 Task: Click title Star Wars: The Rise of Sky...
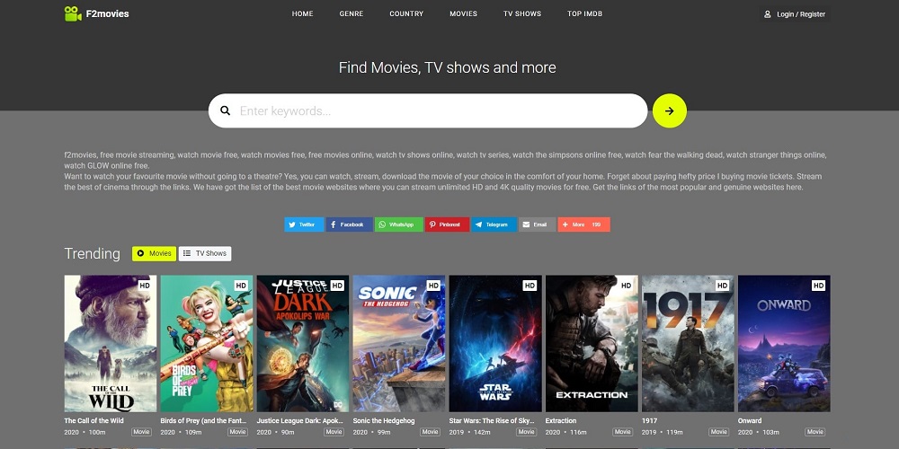pos(492,421)
